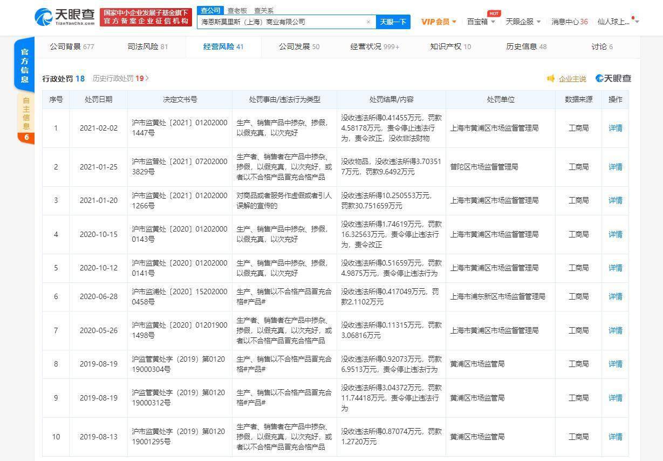663x461 pixels.
Task: Click the 国家中小企业发展子基金 red banner
Action: pyautogui.click(x=146, y=17)
